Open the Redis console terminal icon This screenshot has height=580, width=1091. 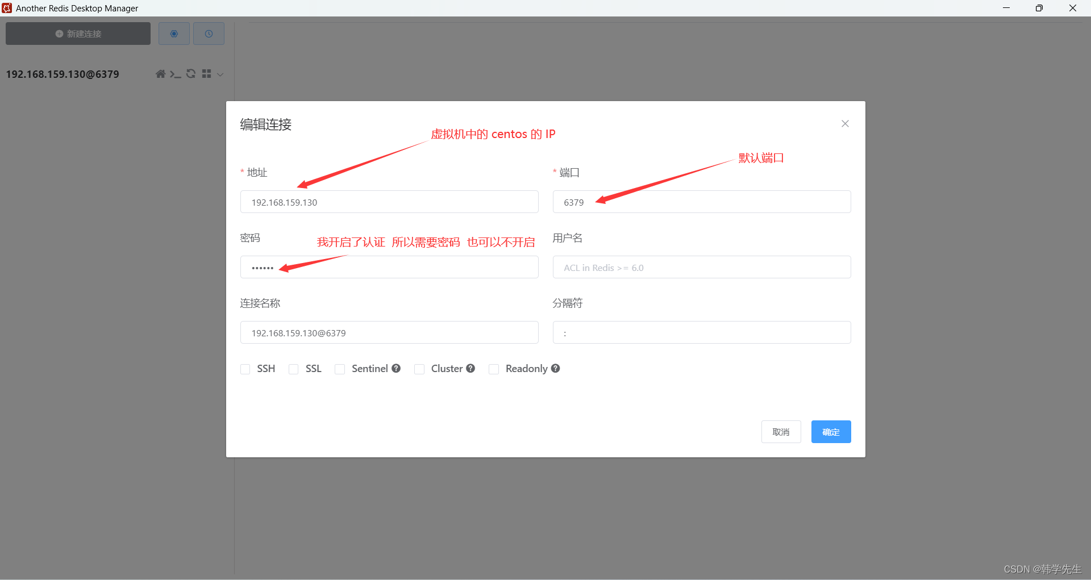click(176, 74)
